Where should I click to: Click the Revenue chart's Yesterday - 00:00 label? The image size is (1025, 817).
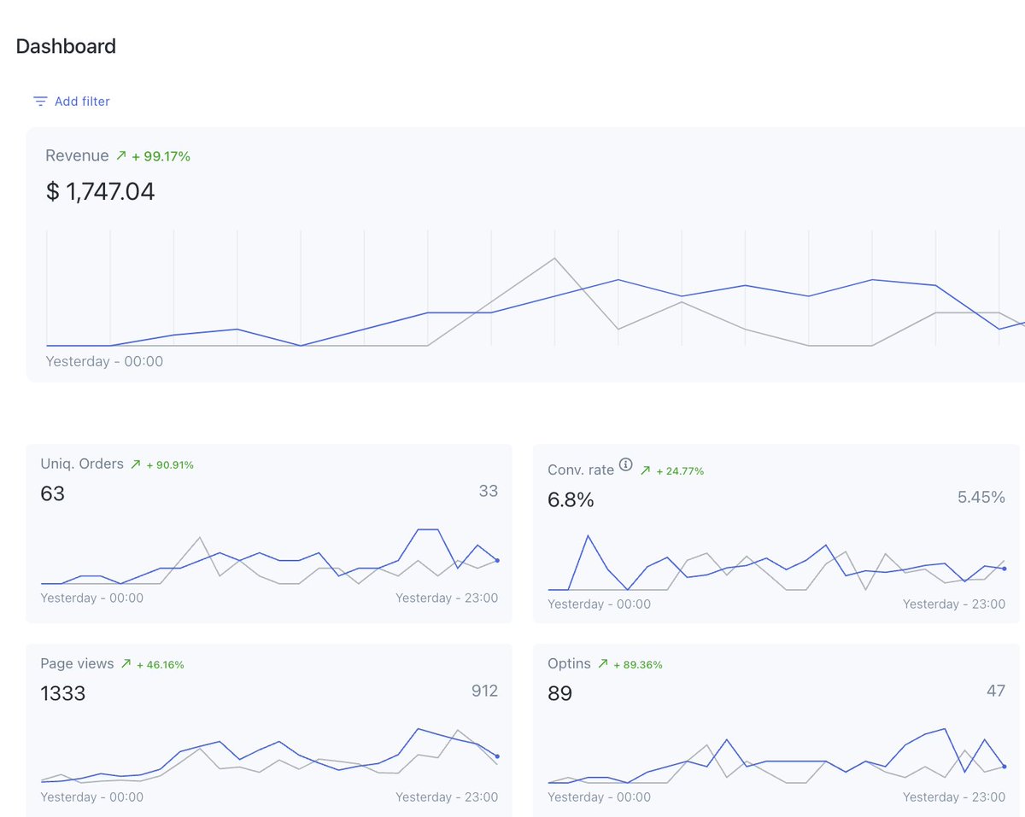tap(104, 362)
